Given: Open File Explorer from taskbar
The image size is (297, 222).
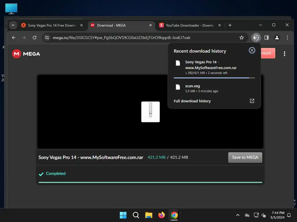Looking at the screenshot, I should point(149,215).
